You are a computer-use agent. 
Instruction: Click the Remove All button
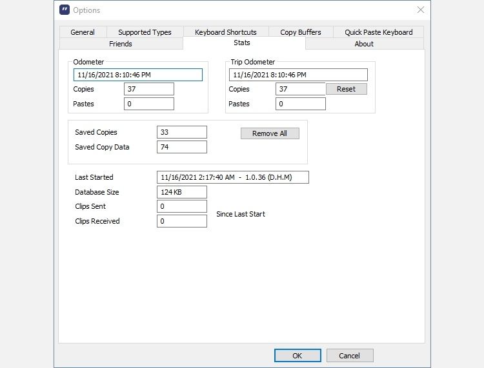tap(270, 133)
